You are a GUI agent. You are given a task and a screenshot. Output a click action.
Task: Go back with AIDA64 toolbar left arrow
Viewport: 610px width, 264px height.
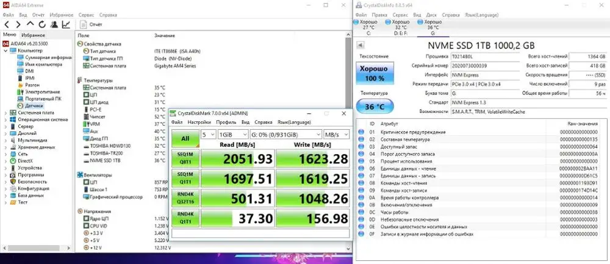coord(7,24)
